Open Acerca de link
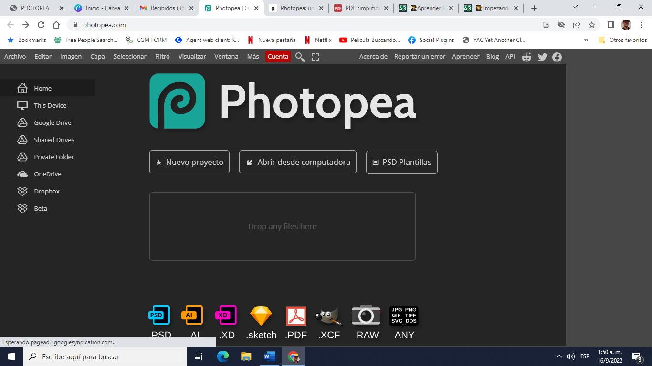 point(373,56)
